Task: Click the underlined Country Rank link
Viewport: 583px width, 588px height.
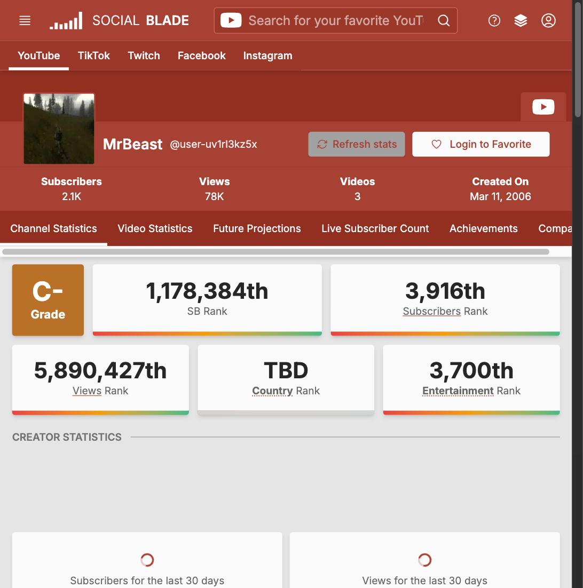Action: 272,391
